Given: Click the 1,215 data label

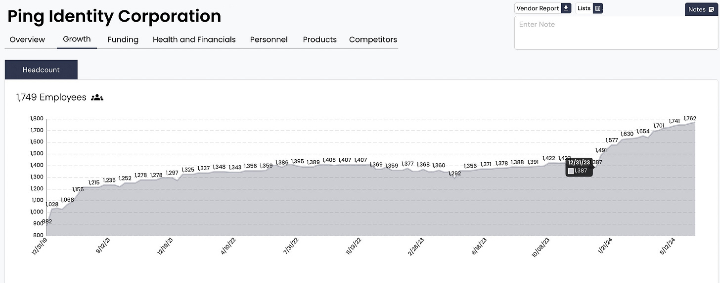Looking at the screenshot, I should (x=94, y=182).
